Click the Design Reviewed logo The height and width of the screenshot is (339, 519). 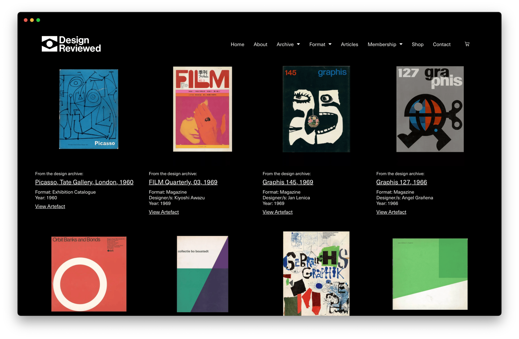(71, 44)
